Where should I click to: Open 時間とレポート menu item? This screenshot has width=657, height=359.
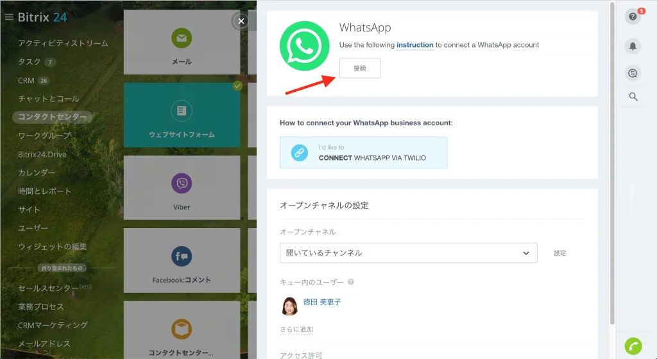point(44,191)
